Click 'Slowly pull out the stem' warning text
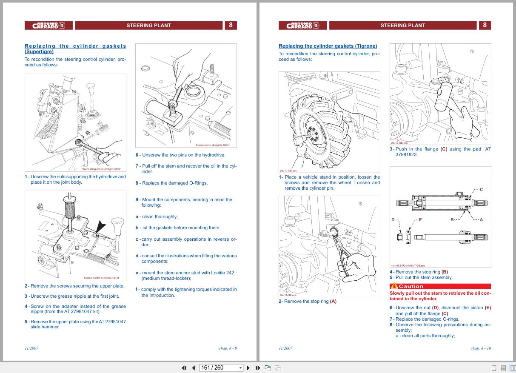Screen dimensions: 516x373 [440, 296]
